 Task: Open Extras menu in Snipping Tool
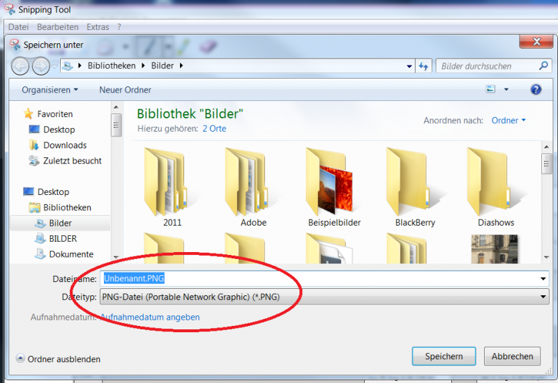[98, 27]
